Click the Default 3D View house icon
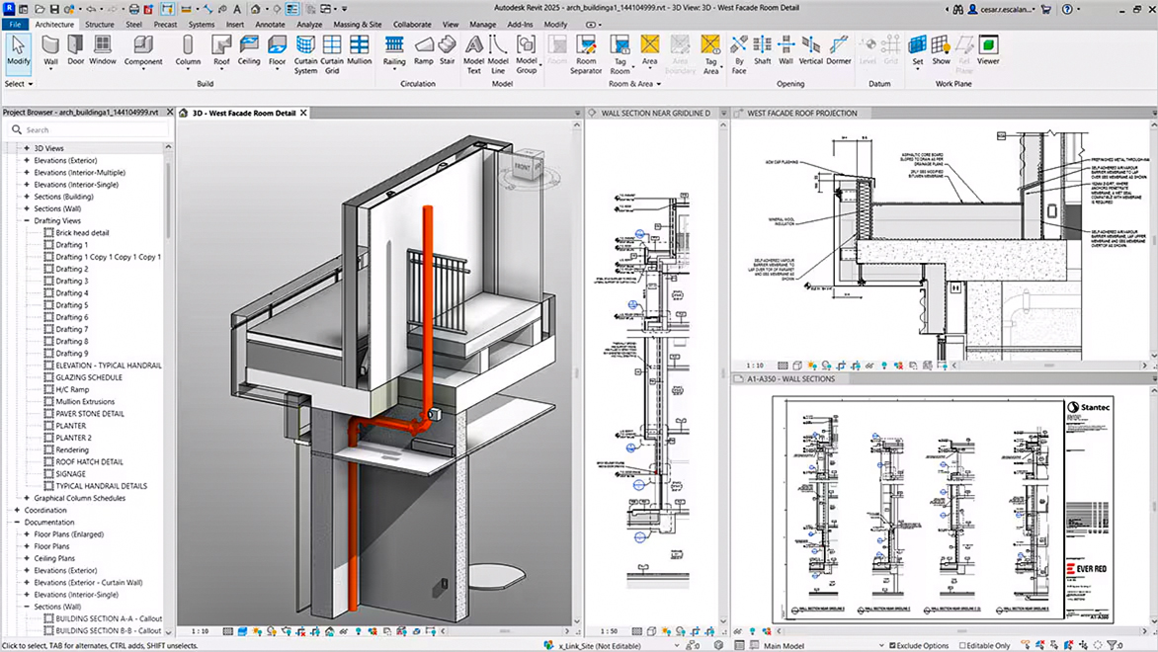Image resolution: width=1158 pixels, height=652 pixels. click(x=255, y=9)
